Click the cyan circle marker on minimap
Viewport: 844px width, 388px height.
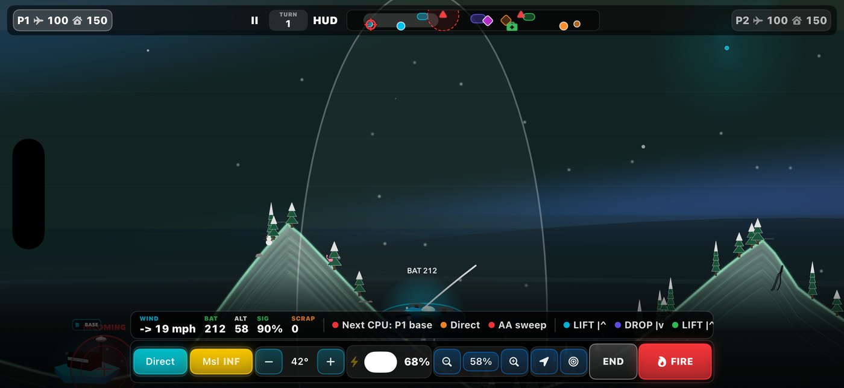point(401,26)
